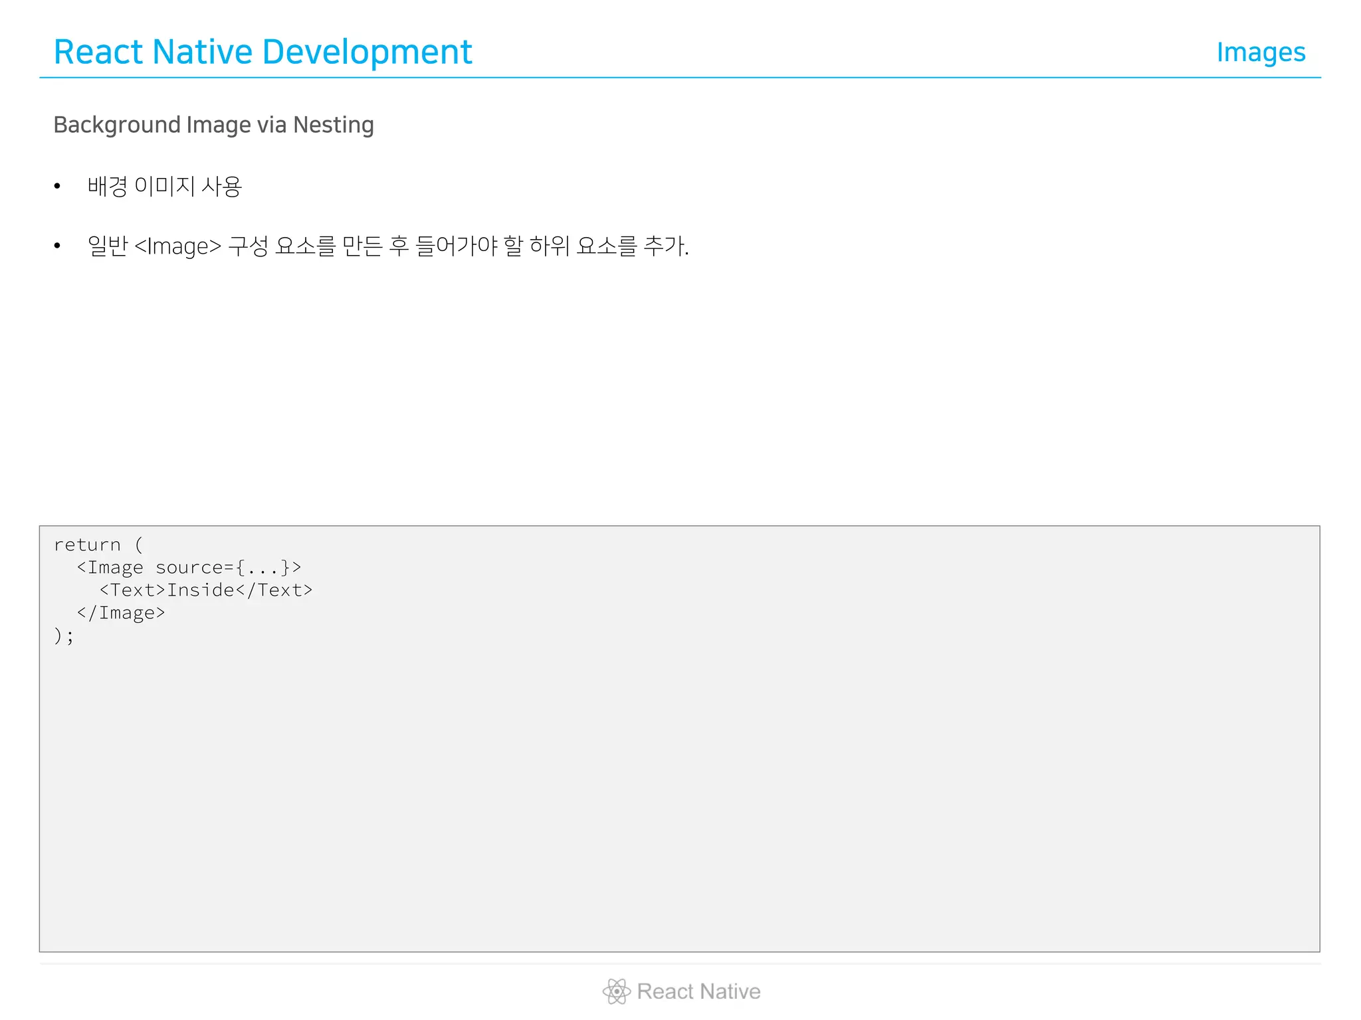The image size is (1361, 1020).
Task: Click the closing '</Image>' code line
Action: tap(121, 612)
